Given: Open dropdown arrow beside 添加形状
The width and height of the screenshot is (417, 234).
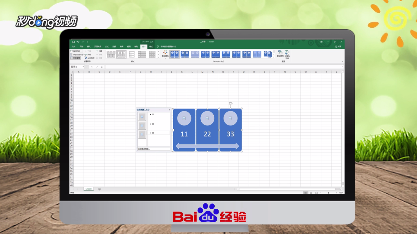Looking at the screenshot, I should coord(82,51).
